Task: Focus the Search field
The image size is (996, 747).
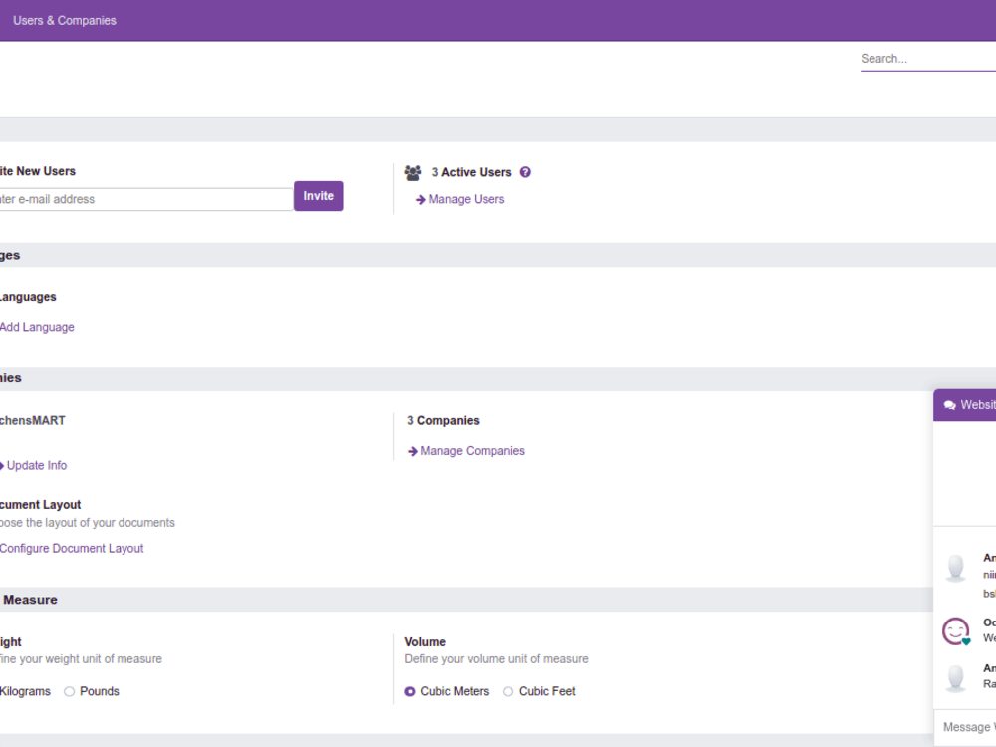Action: point(928,59)
